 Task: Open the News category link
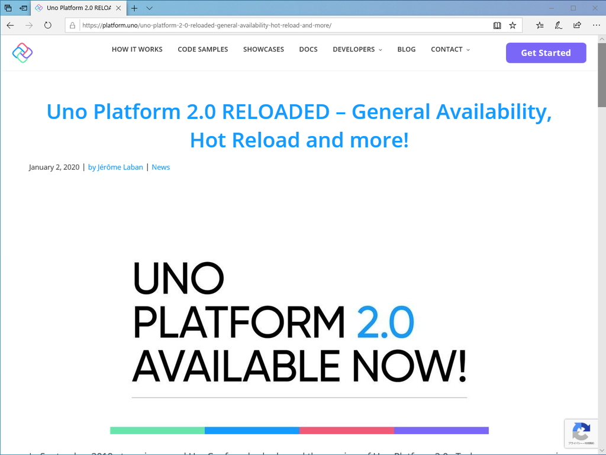point(160,167)
